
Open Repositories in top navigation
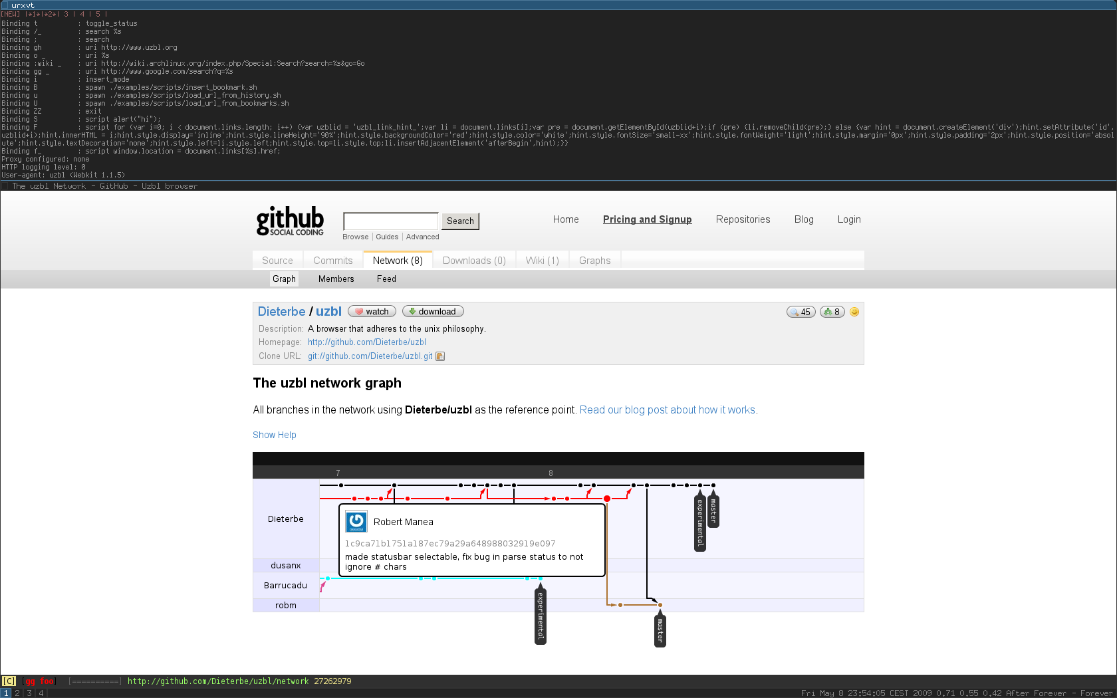743,219
